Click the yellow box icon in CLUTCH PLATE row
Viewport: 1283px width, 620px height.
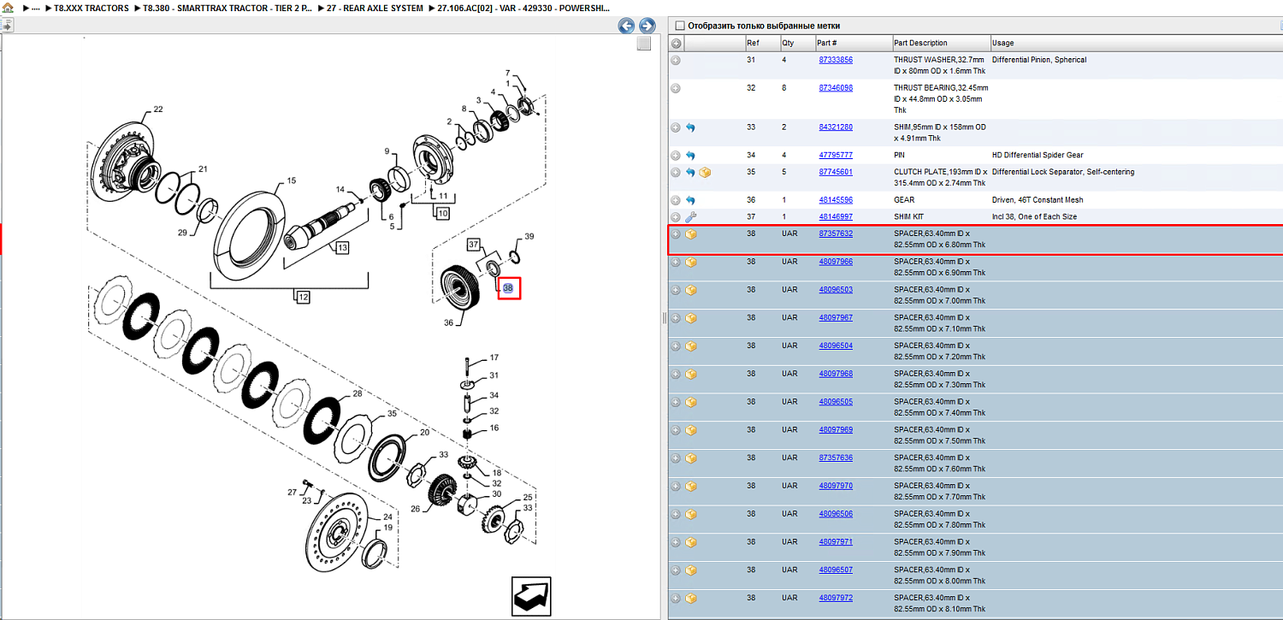706,172
